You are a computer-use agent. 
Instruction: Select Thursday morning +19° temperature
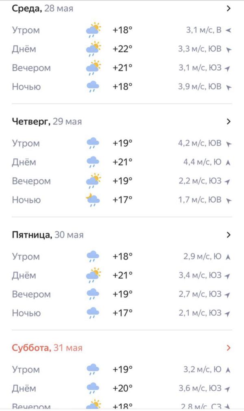[x=122, y=143]
